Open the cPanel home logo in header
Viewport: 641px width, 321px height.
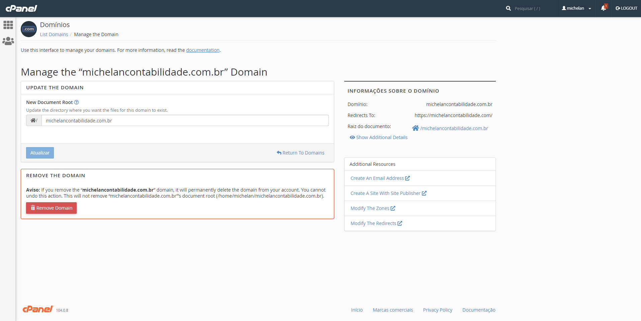tap(21, 8)
